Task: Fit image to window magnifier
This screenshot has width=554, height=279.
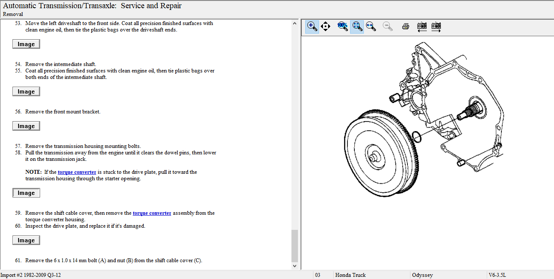Action: [x=357, y=27]
